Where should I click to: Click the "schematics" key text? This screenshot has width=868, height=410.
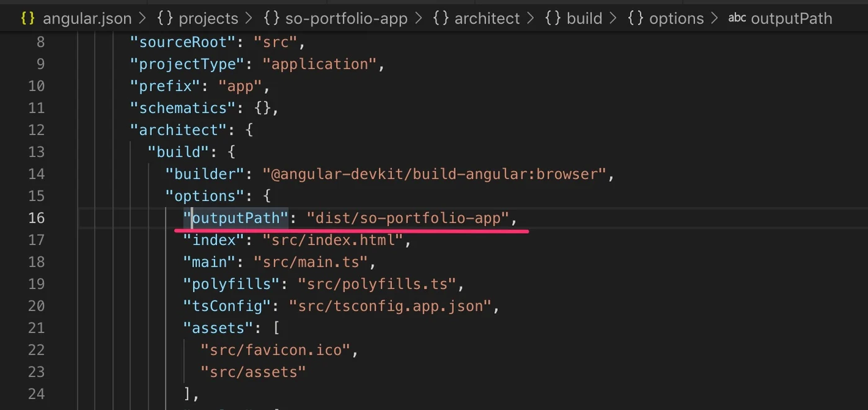tap(184, 108)
